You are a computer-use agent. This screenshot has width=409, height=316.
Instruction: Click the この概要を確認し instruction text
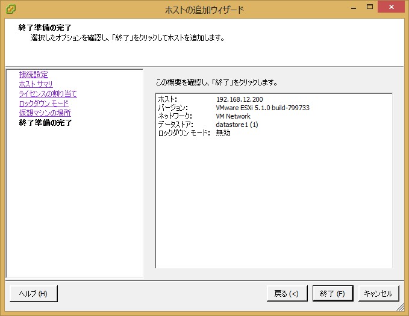pyautogui.click(x=216, y=82)
